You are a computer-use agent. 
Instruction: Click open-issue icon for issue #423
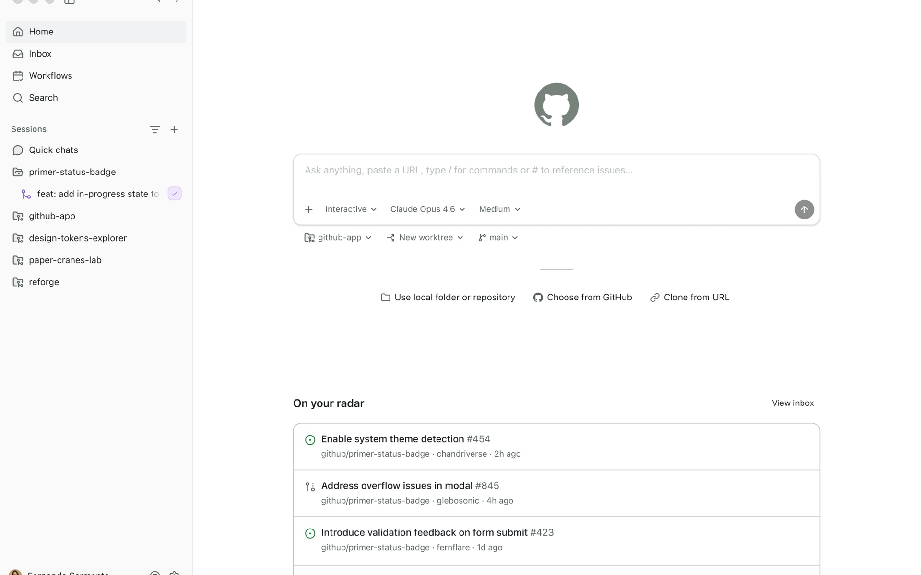310,533
